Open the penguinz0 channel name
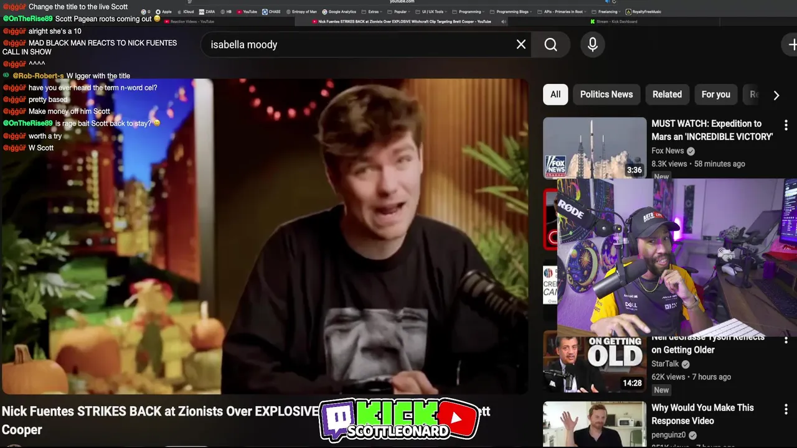This screenshot has width=797, height=448. point(668,435)
